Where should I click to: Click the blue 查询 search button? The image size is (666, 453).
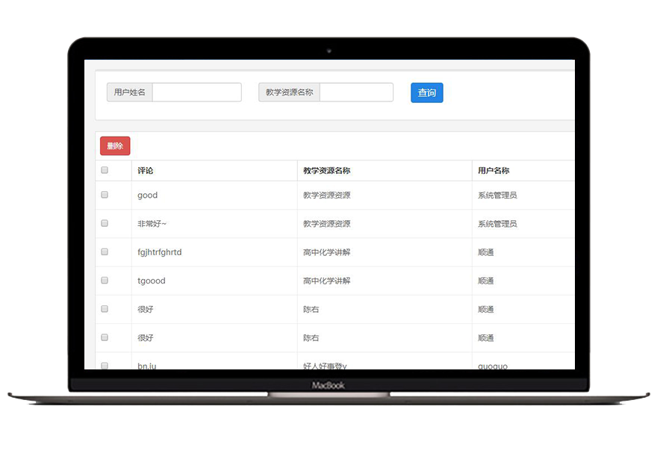coord(426,93)
